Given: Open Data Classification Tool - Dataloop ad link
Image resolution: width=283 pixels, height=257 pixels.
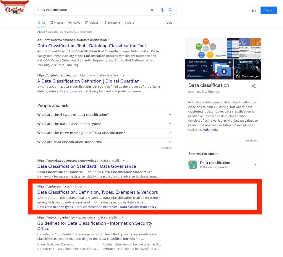Looking at the screenshot, I should coord(91,46).
